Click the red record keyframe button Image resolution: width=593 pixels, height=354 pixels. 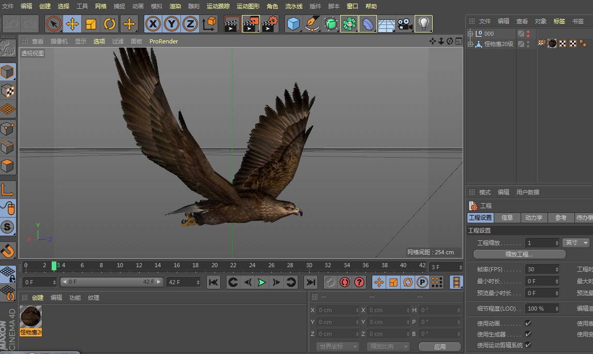(345, 282)
